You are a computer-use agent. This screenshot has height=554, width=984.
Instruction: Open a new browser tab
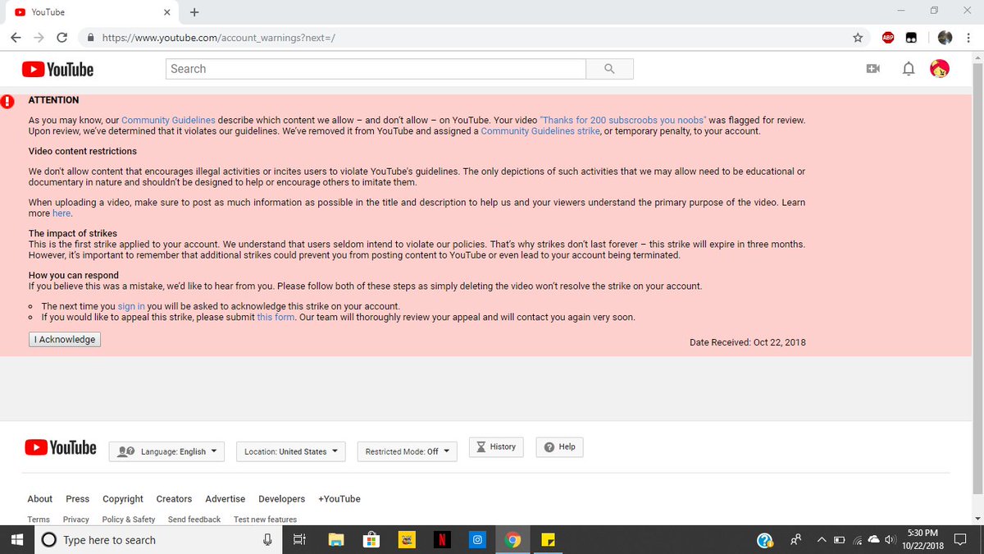[x=194, y=12]
